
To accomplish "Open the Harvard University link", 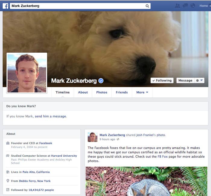I will tap(64, 156).
